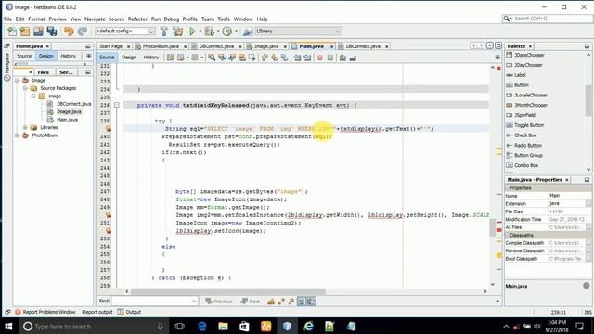Open Microsoft Edge from the taskbar
The image size is (594, 334).
click(x=202, y=326)
